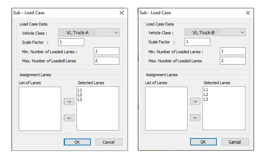Viewport: 267px width, 156px height.
Task: Confirm the Truck-B dialog with OK
Action: pyautogui.click(x=203, y=142)
